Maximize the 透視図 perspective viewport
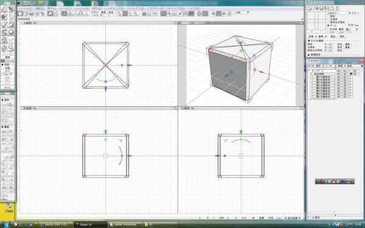 [x=302, y=23]
